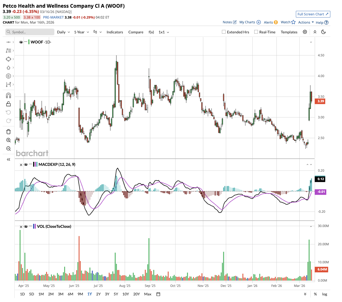
Task: Select the arrow marker tool
Action: (8, 68)
